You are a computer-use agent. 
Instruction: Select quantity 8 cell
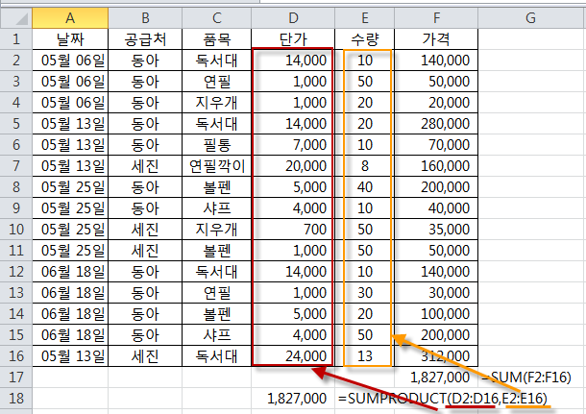click(365, 165)
